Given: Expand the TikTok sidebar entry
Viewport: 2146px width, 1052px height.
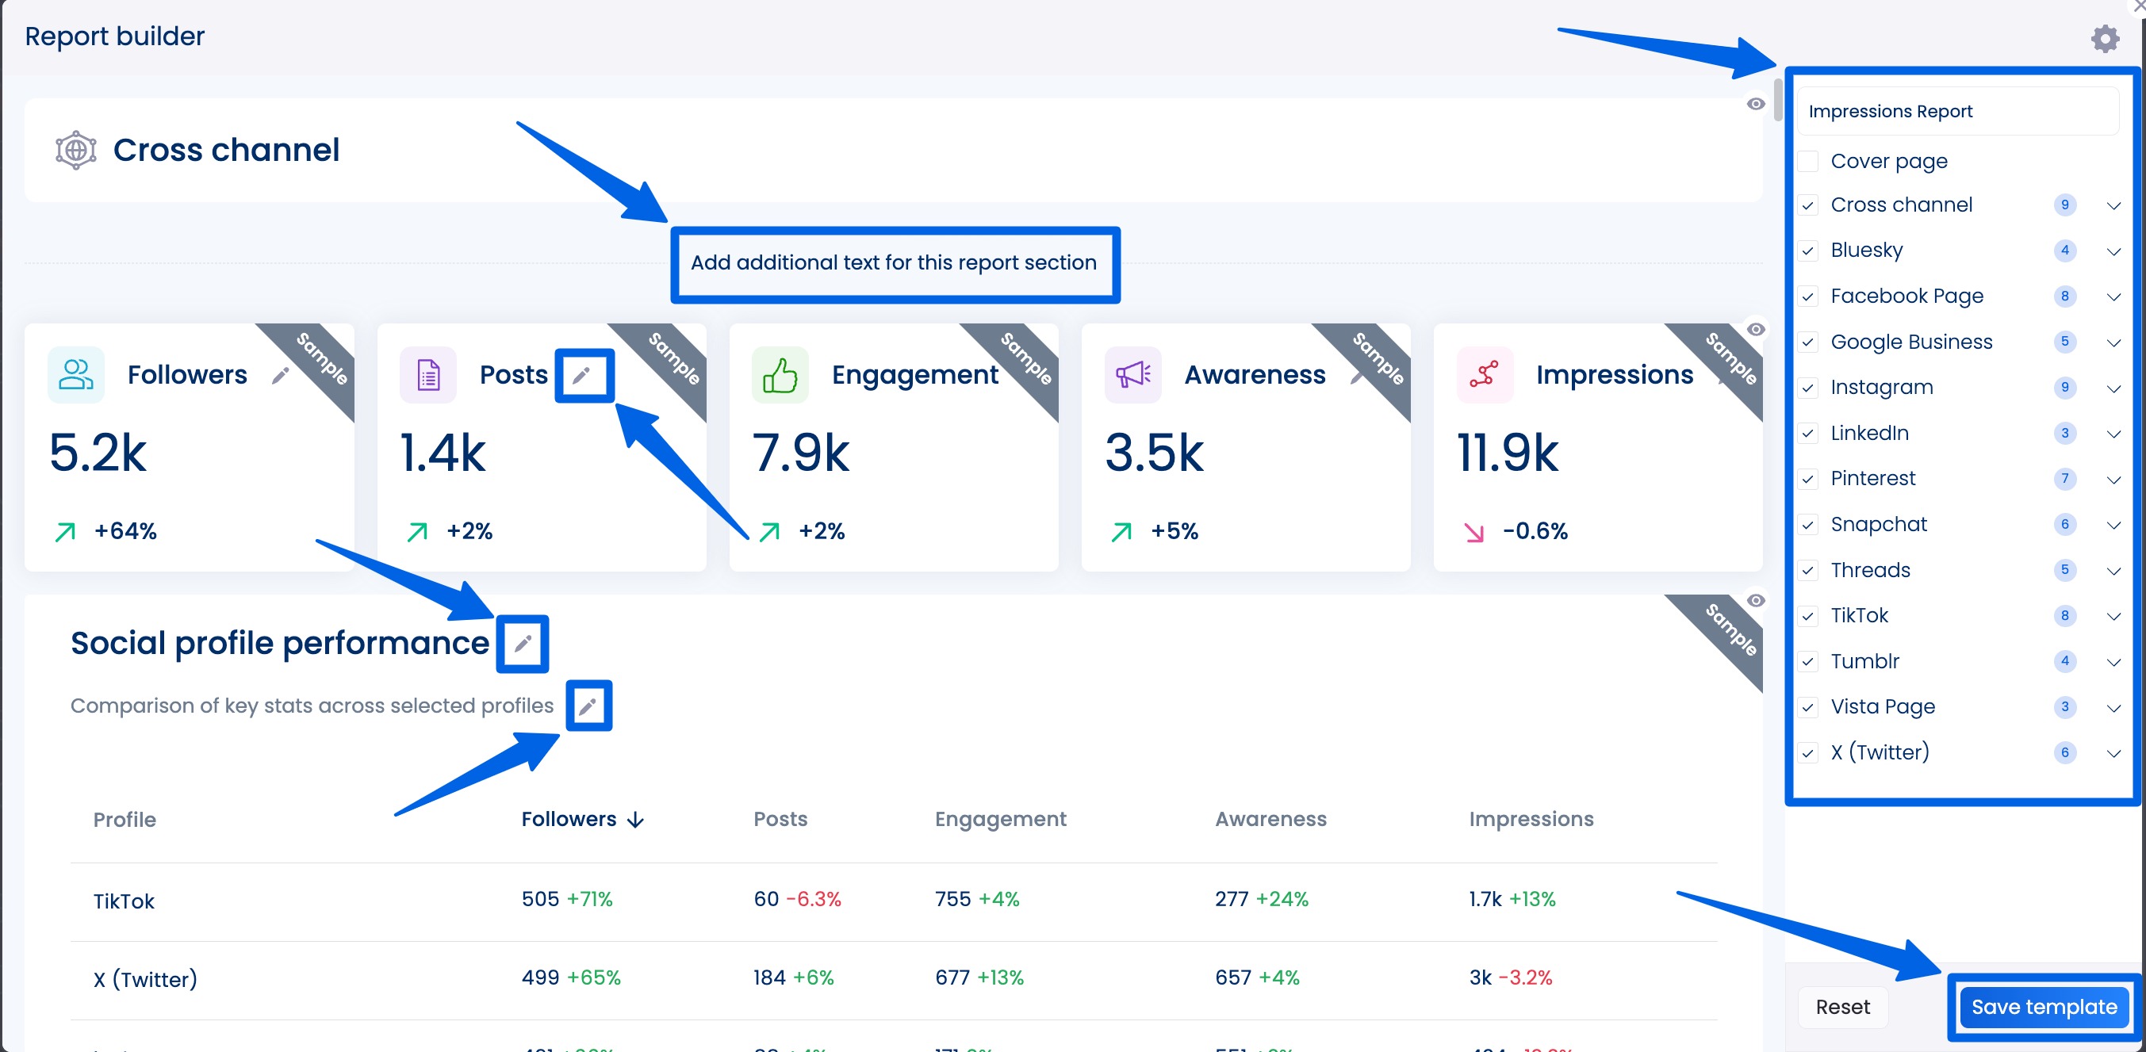Looking at the screenshot, I should click(x=2113, y=615).
